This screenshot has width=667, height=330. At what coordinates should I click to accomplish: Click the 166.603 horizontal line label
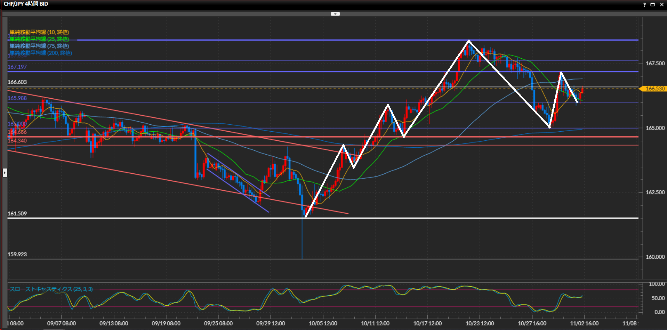coord(17,82)
